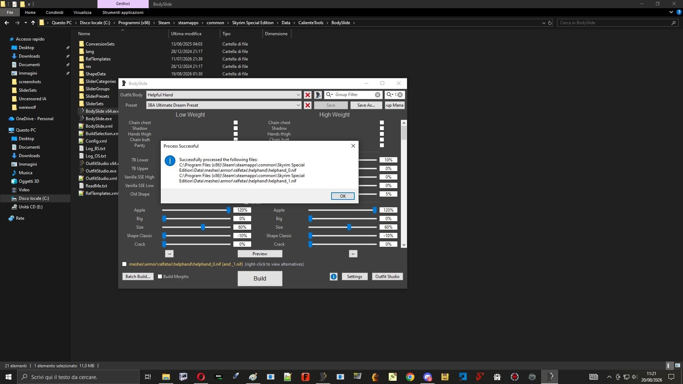Click the Preview button

[x=260, y=254]
